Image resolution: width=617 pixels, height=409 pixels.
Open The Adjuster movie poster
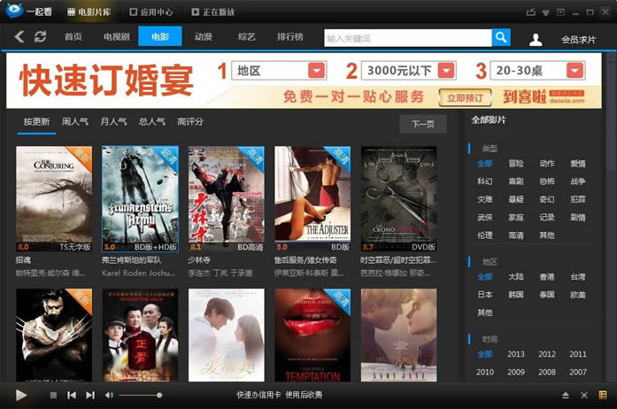pyautogui.click(x=312, y=199)
